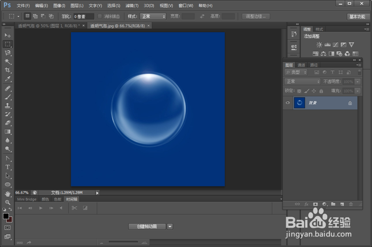Image resolution: width=372 pixels, height=247 pixels.
Task: Open the 样式 style dropdown
Action: (153, 16)
